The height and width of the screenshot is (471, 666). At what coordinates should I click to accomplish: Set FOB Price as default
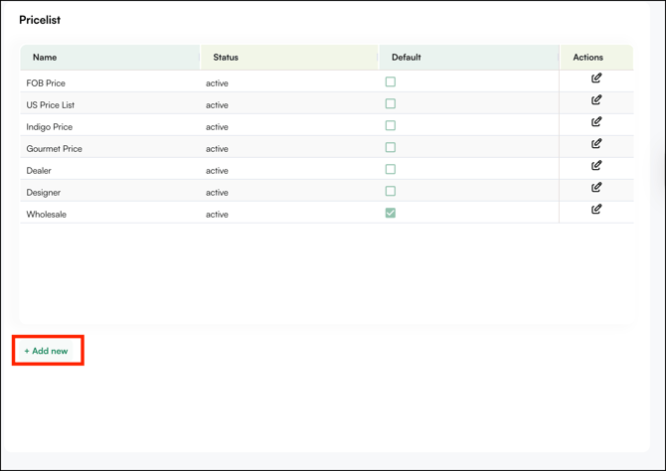(391, 82)
